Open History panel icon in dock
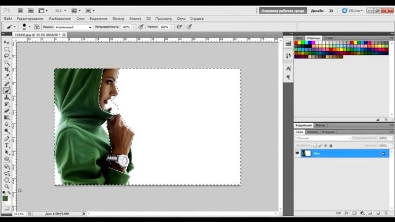The height and width of the screenshot is (222, 395). pyautogui.click(x=288, y=55)
